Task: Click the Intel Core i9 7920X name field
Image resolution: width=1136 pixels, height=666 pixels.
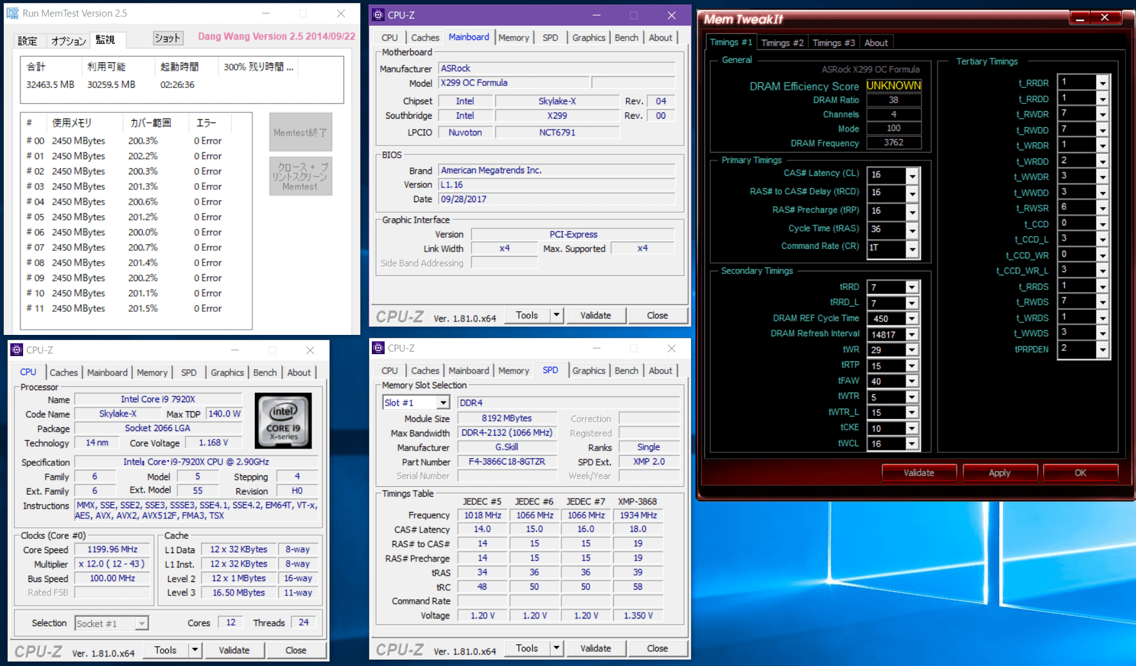Action: (x=158, y=399)
